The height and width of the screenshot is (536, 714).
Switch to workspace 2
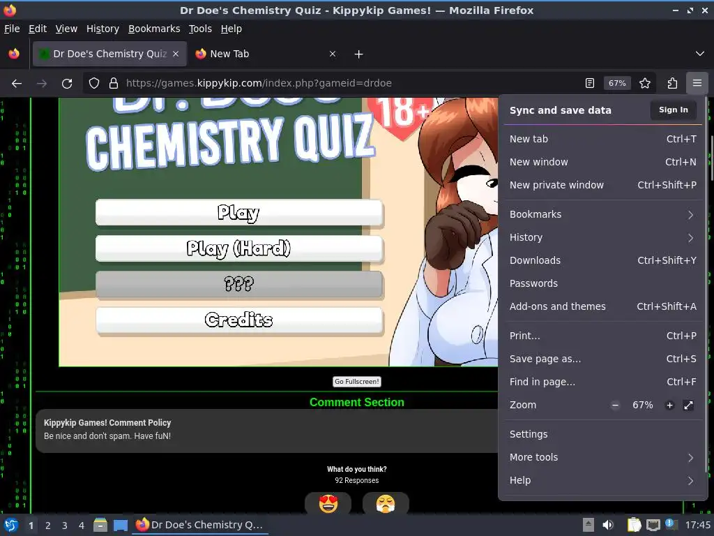[x=48, y=526]
